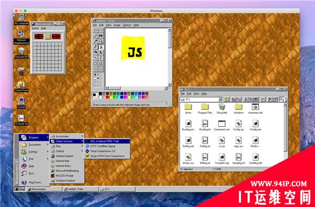Open the Windows folder in C:
Image resolution: width=315 pixels, height=207 pixels.
[x=238, y=109]
